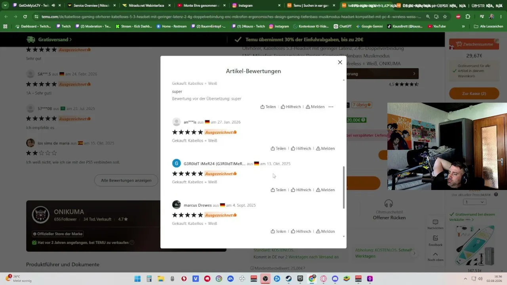Open File Explorer from the taskbar
This screenshot has width=507, height=285.
coord(160,279)
